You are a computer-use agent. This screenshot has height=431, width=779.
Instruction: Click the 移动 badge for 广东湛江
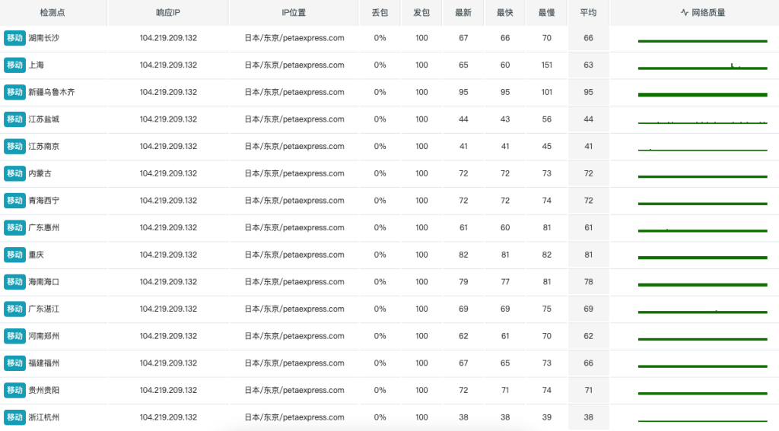[x=14, y=309]
